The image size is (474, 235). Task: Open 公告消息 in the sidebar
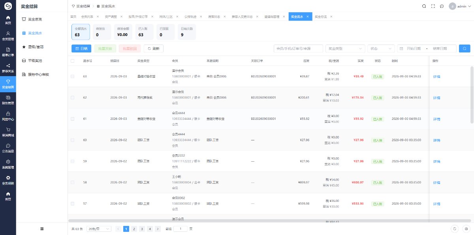point(8,148)
